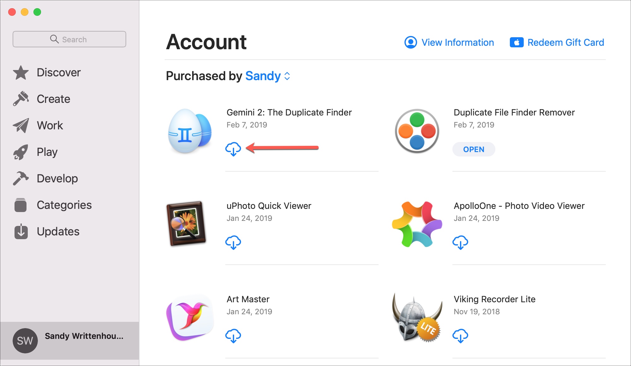Click the ApolloOne Photo Video Viewer download icon
Viewport: 631px width, 366px height.
coord(460,242)
